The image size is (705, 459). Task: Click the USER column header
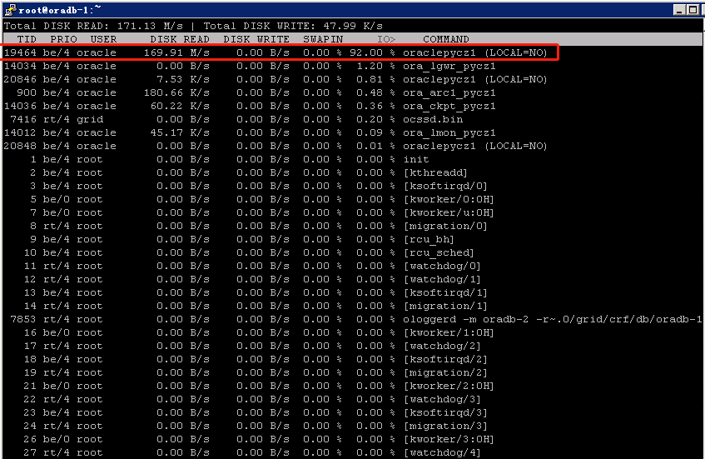(x=103, y=39)
